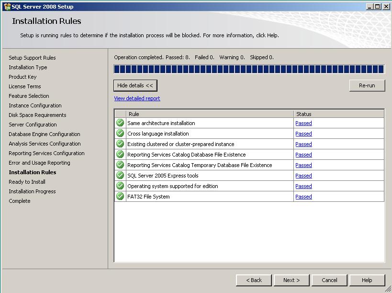Open Passed link for FAT32 File System
The width and height of the screenshot is (392, 293).
click(303, 196)
